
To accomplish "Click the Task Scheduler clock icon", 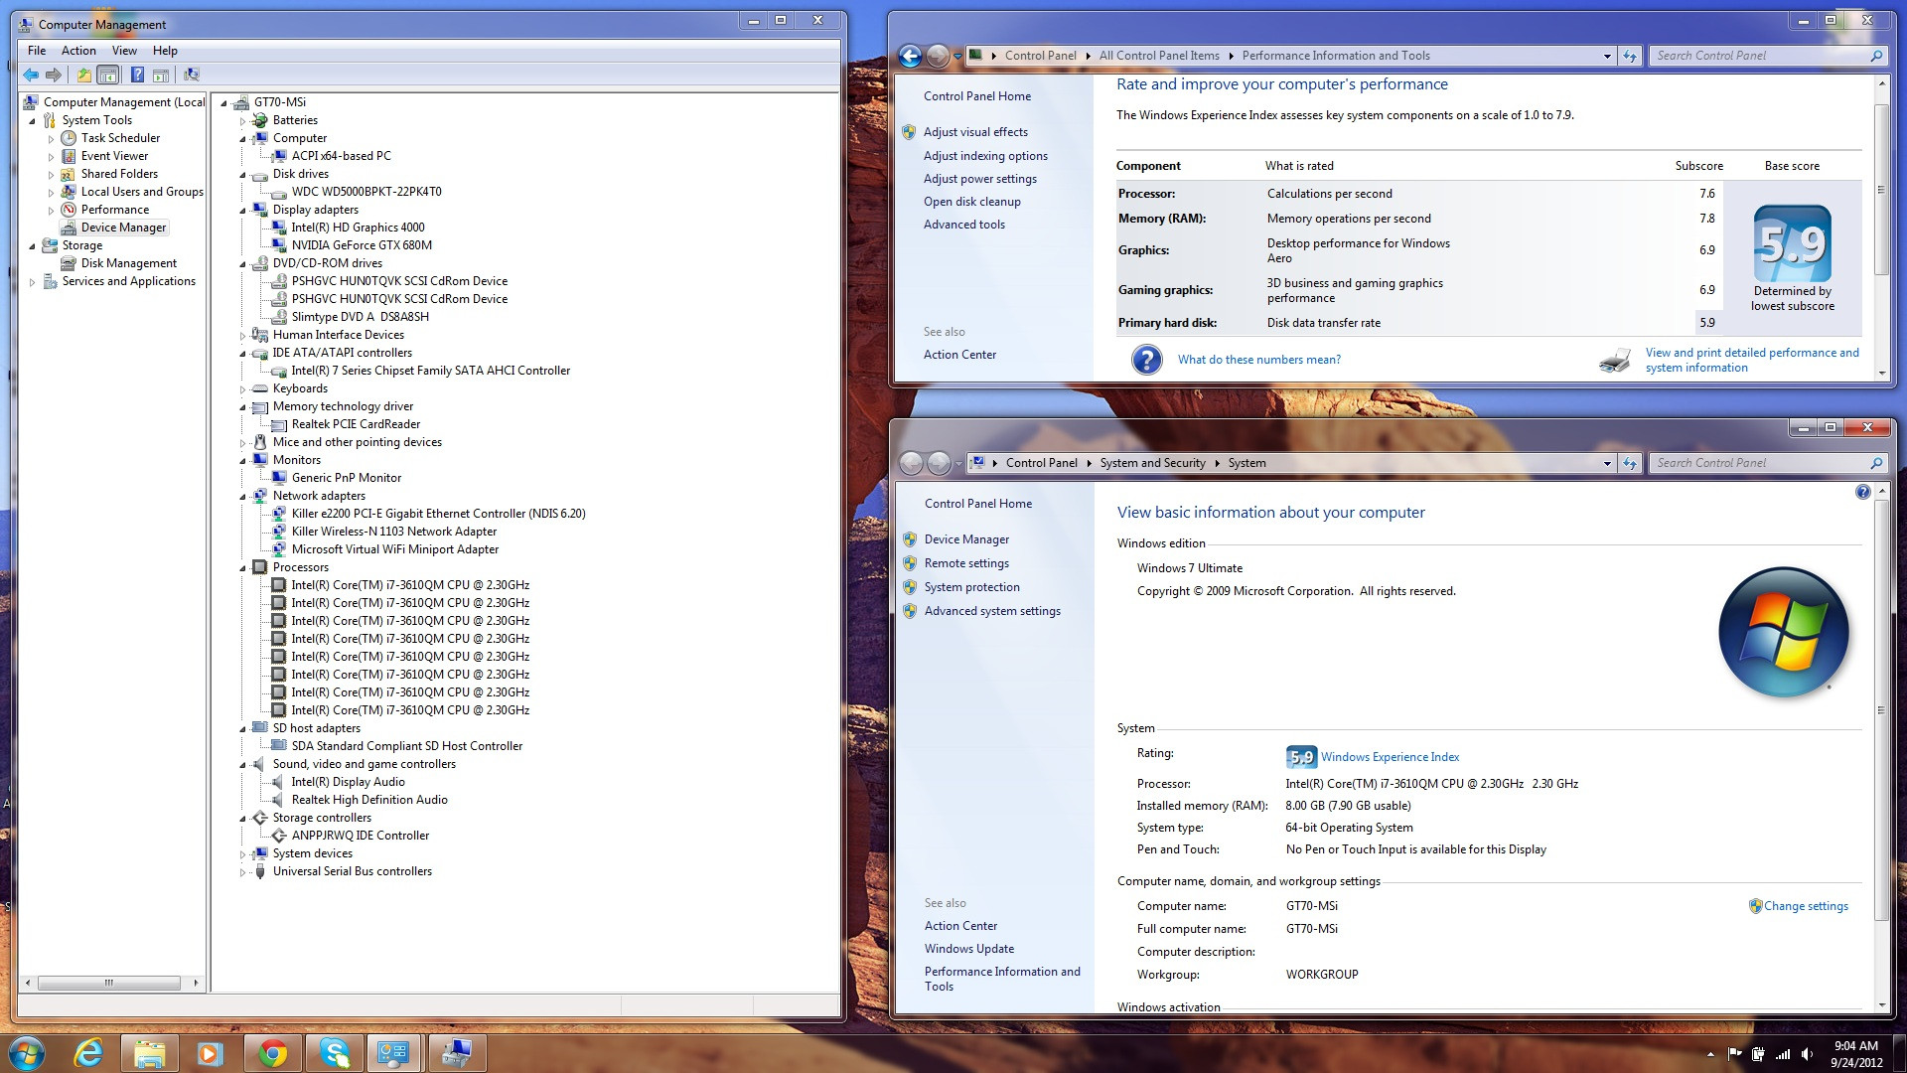I will (69, 138).
